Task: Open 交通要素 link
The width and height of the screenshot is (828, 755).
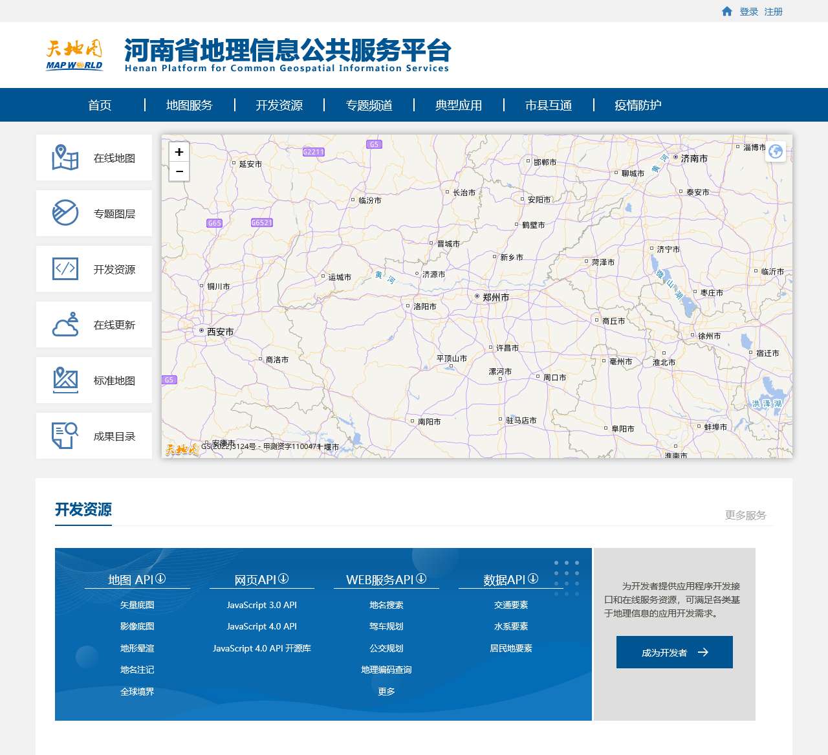Action: (511, 605)
